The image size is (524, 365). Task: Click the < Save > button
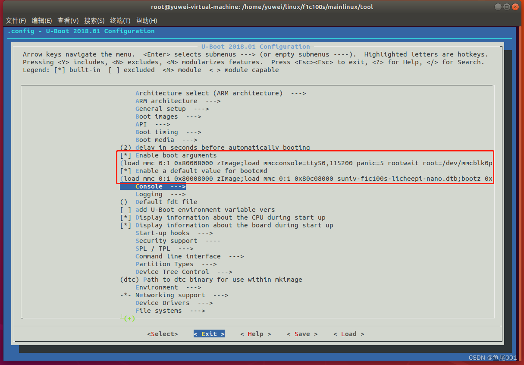point(302,334)
